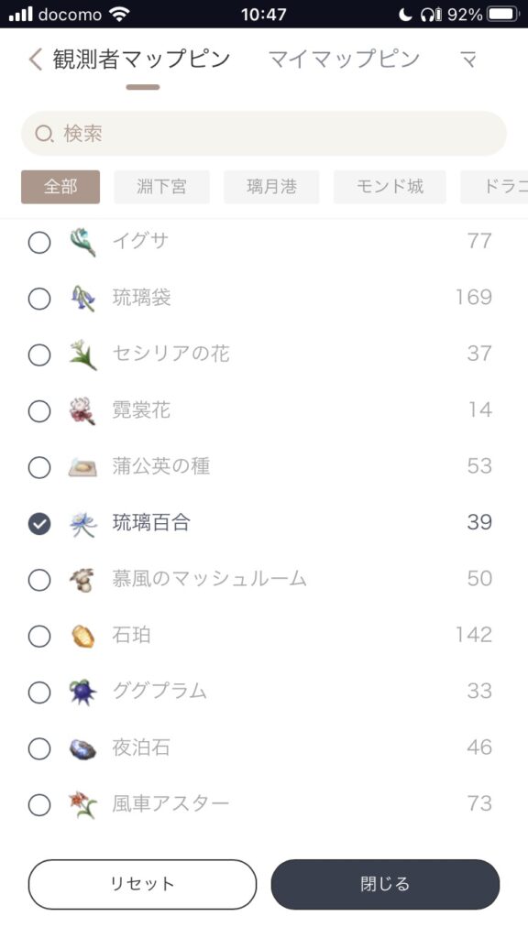Click the 閉じる button
This screenshot has height=938, width=528.
385,884
